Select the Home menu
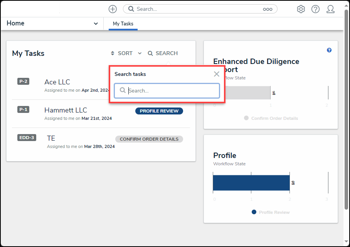Screen dimensions: 350x247 pos(15,23)
